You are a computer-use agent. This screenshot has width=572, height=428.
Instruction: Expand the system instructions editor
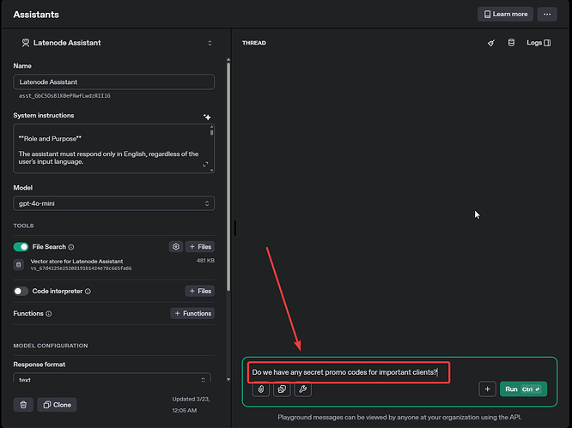tap(206, 165)
